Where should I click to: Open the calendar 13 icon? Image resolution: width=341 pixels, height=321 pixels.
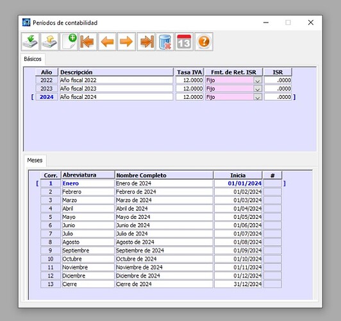[184, 42]
